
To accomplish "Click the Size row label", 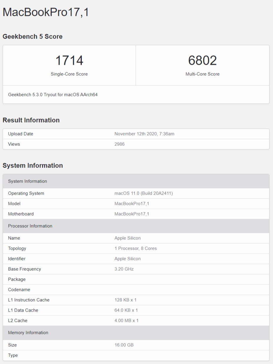I will pyautogui.click(x=12, y=345).
